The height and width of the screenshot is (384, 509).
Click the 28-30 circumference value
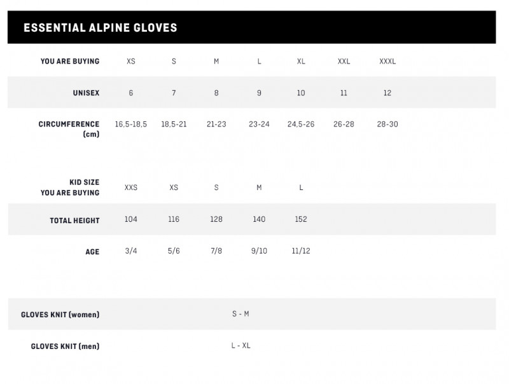pos(387,124)
